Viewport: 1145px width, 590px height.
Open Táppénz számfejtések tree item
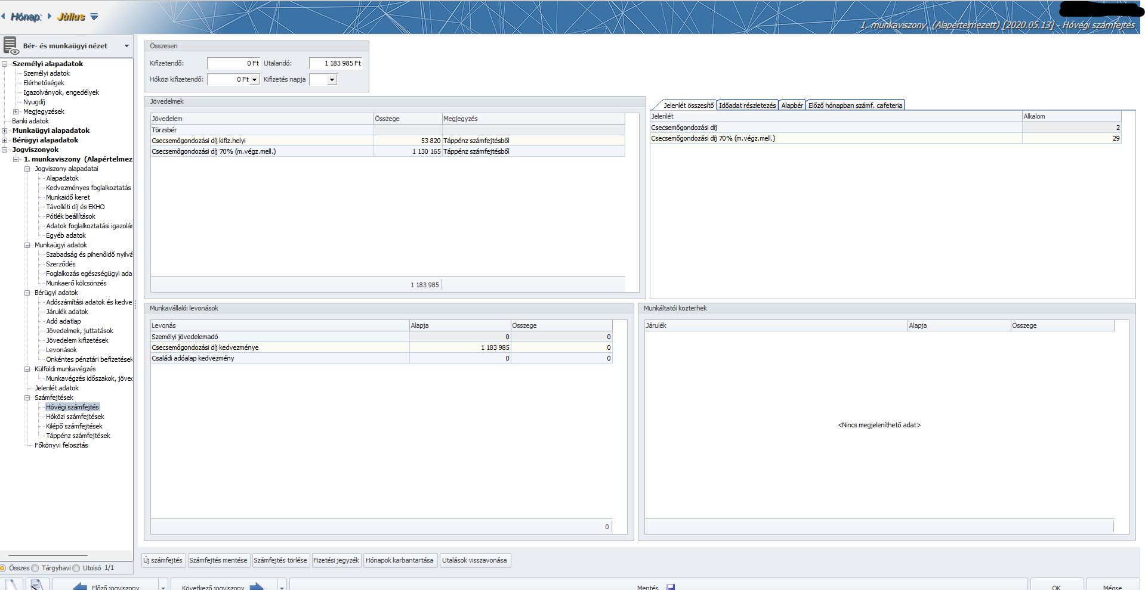pos(78,436)
